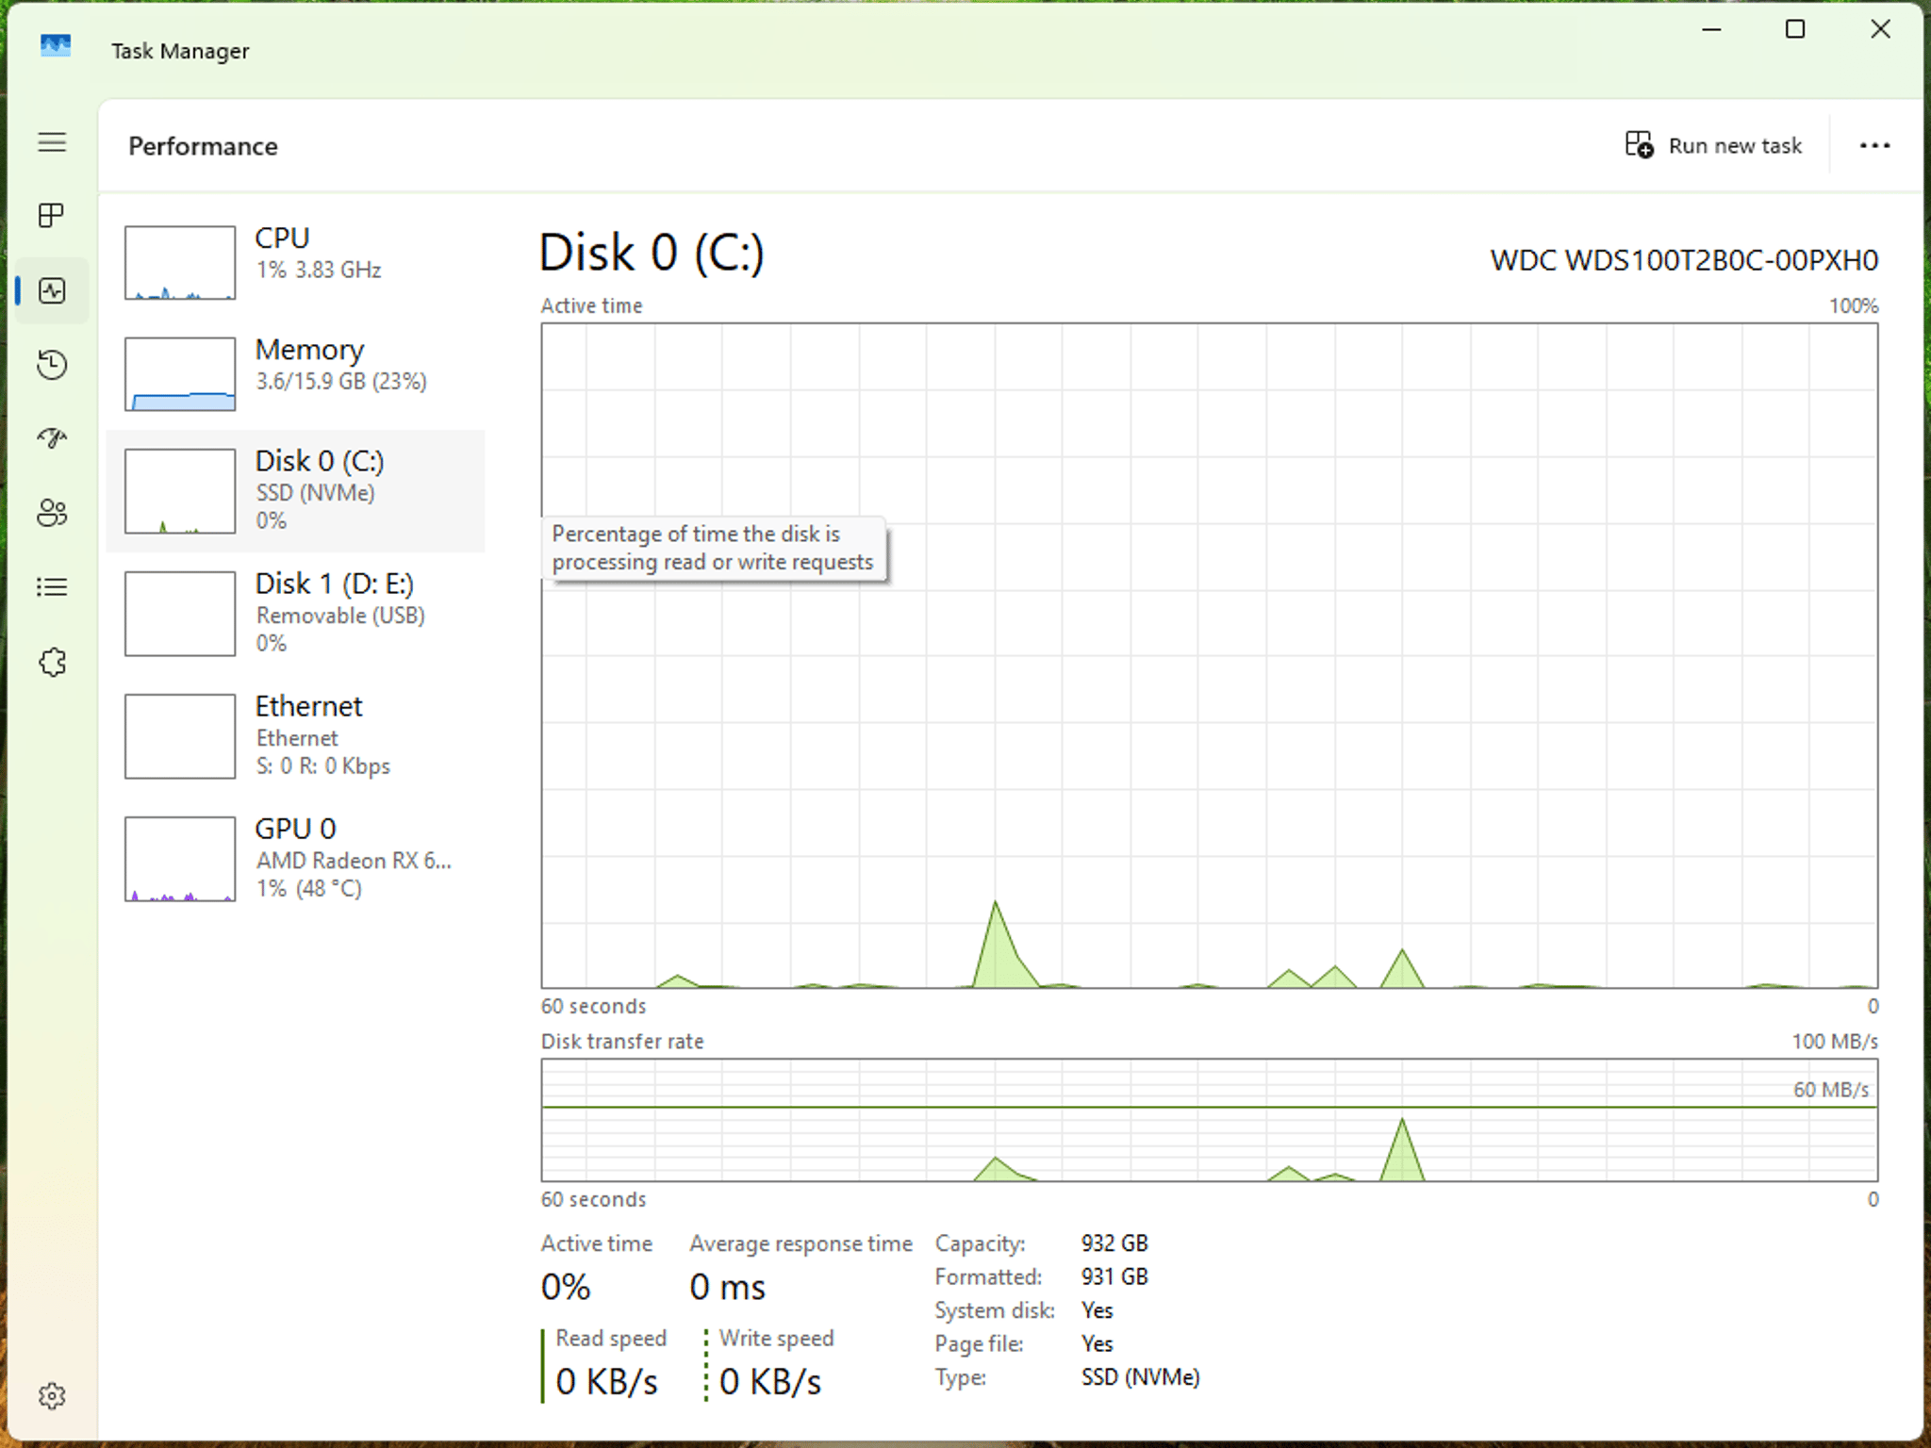Close the Task Manager window
The image size is (1931, 1448).
click(1880, 29)
